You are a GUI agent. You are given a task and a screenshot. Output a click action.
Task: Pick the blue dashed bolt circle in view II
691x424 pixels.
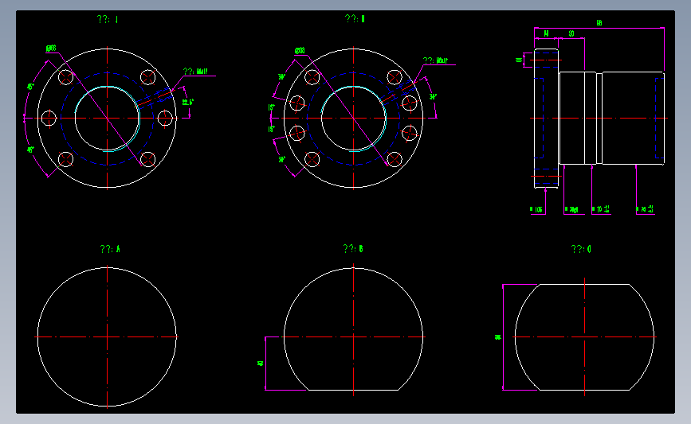(353, 119)
